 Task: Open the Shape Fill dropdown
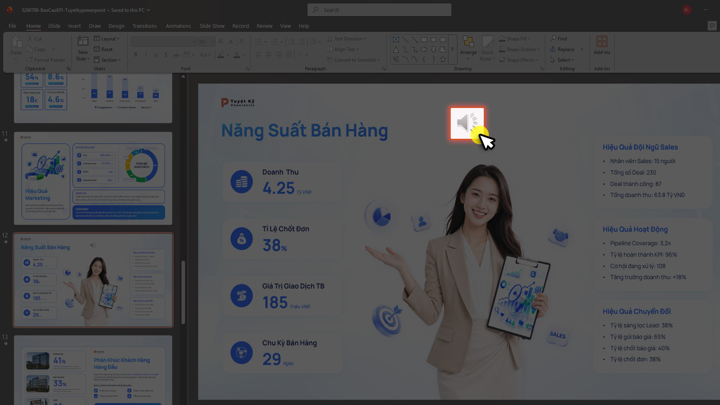click(x=515, y=39)
